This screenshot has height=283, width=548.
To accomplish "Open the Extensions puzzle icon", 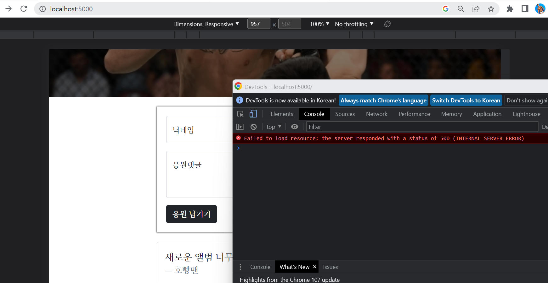I will click(510, 9).
